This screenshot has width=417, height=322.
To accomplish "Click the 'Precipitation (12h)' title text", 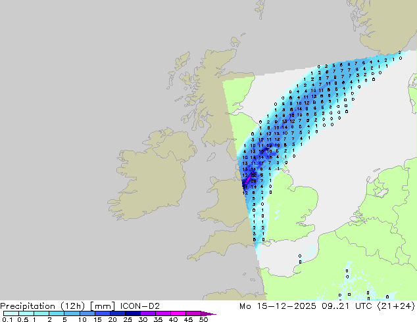I will (43, 306).
